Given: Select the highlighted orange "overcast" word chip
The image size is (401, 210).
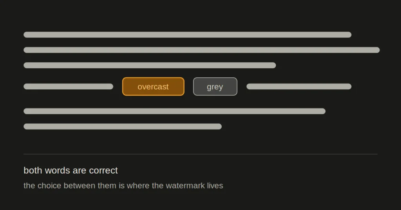Looking at the screenshot, I should (x=153, y=87).
